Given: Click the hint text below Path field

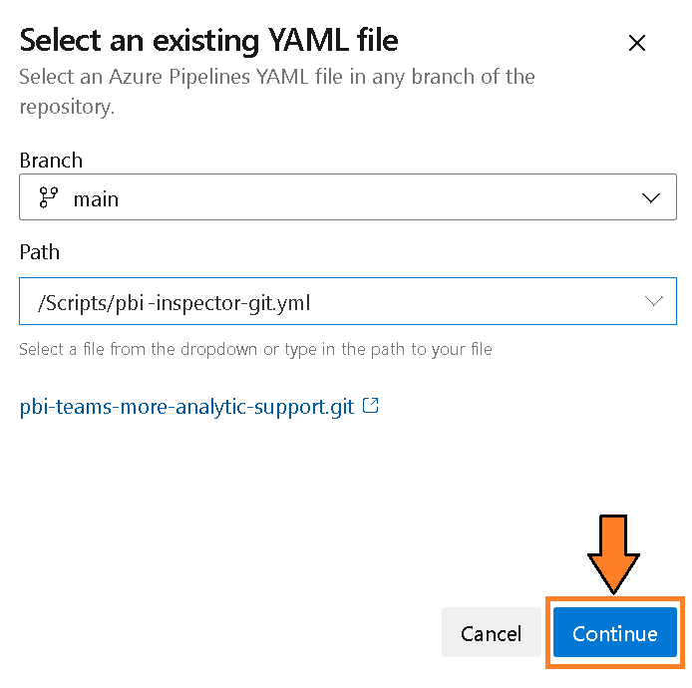Looking at the screenshot, I should click(255, 349).
